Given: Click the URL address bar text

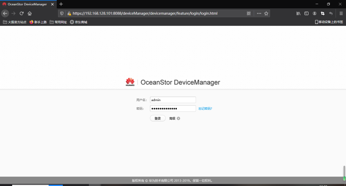Looking at the screenshot, I should [x=145, y=13].
